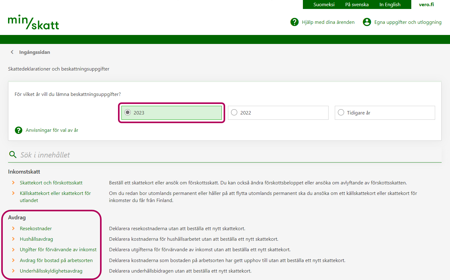Open Avdrag för bostad på arbetsorten

click(56, 261)
